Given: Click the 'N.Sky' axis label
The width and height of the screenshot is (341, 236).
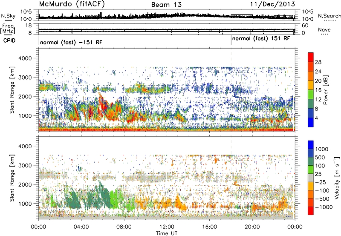Looking at the screenshot, I should 8,16.
